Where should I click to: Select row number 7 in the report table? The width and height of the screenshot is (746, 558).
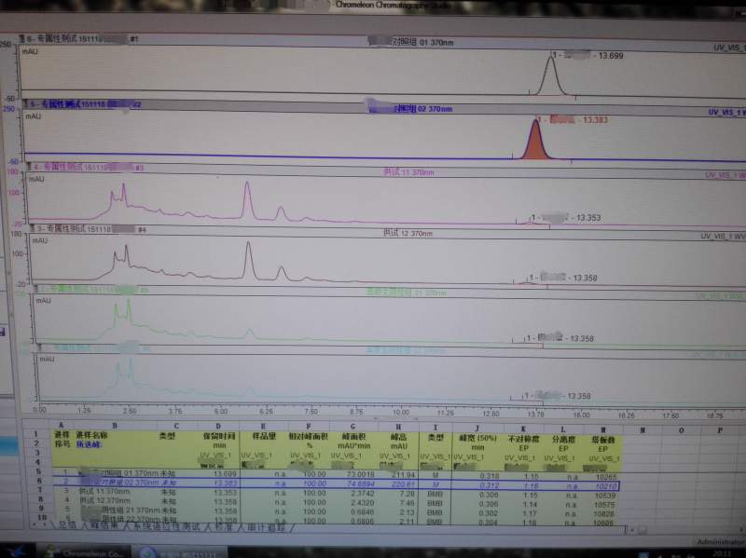(x=40, y=490)
